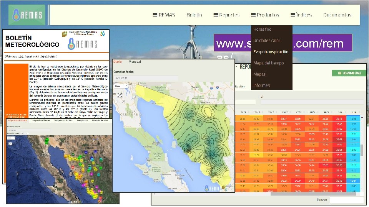This screenshot has height=207, width=369.
Task: Go to the Documentos page
Action: point(337,15)
